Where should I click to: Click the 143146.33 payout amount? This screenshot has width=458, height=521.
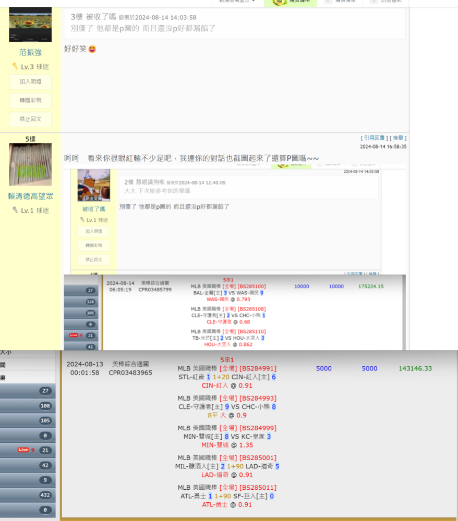coord(415,368)
